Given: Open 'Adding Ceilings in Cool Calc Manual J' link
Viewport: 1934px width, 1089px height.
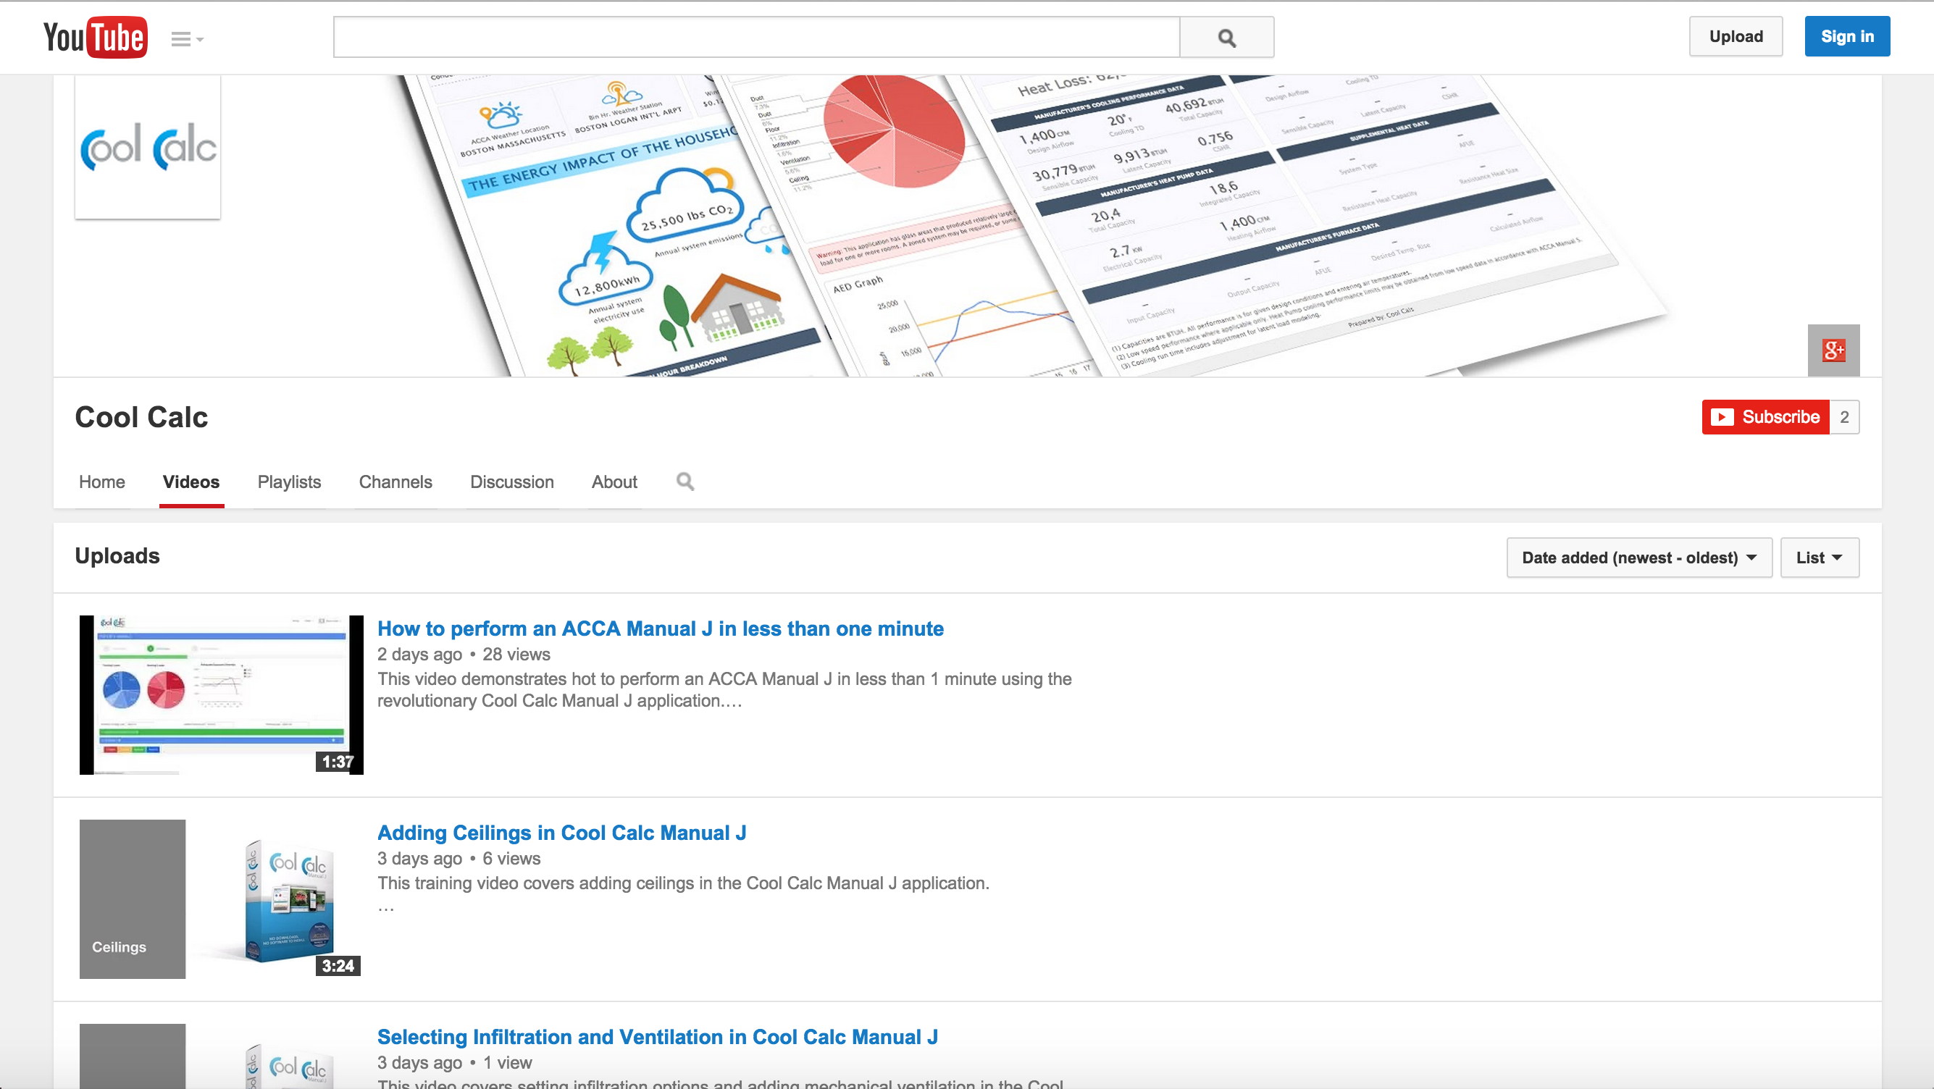Looking at the screenshot, I should click(x=561, y=833).
